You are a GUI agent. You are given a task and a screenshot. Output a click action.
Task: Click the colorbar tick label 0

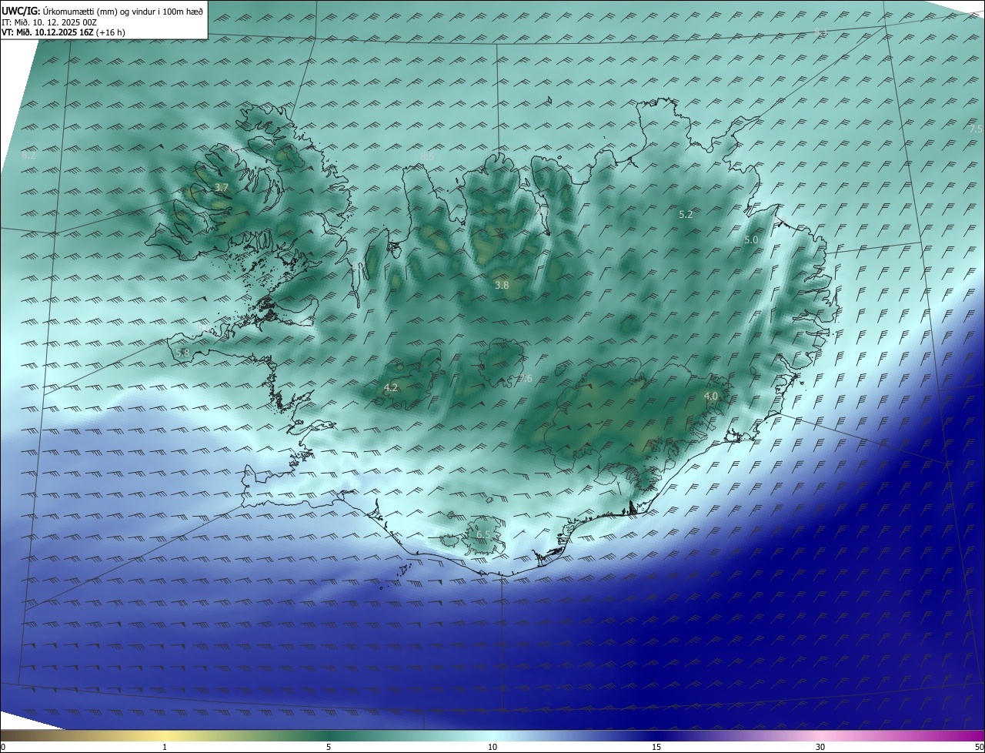tap(3, 747)
